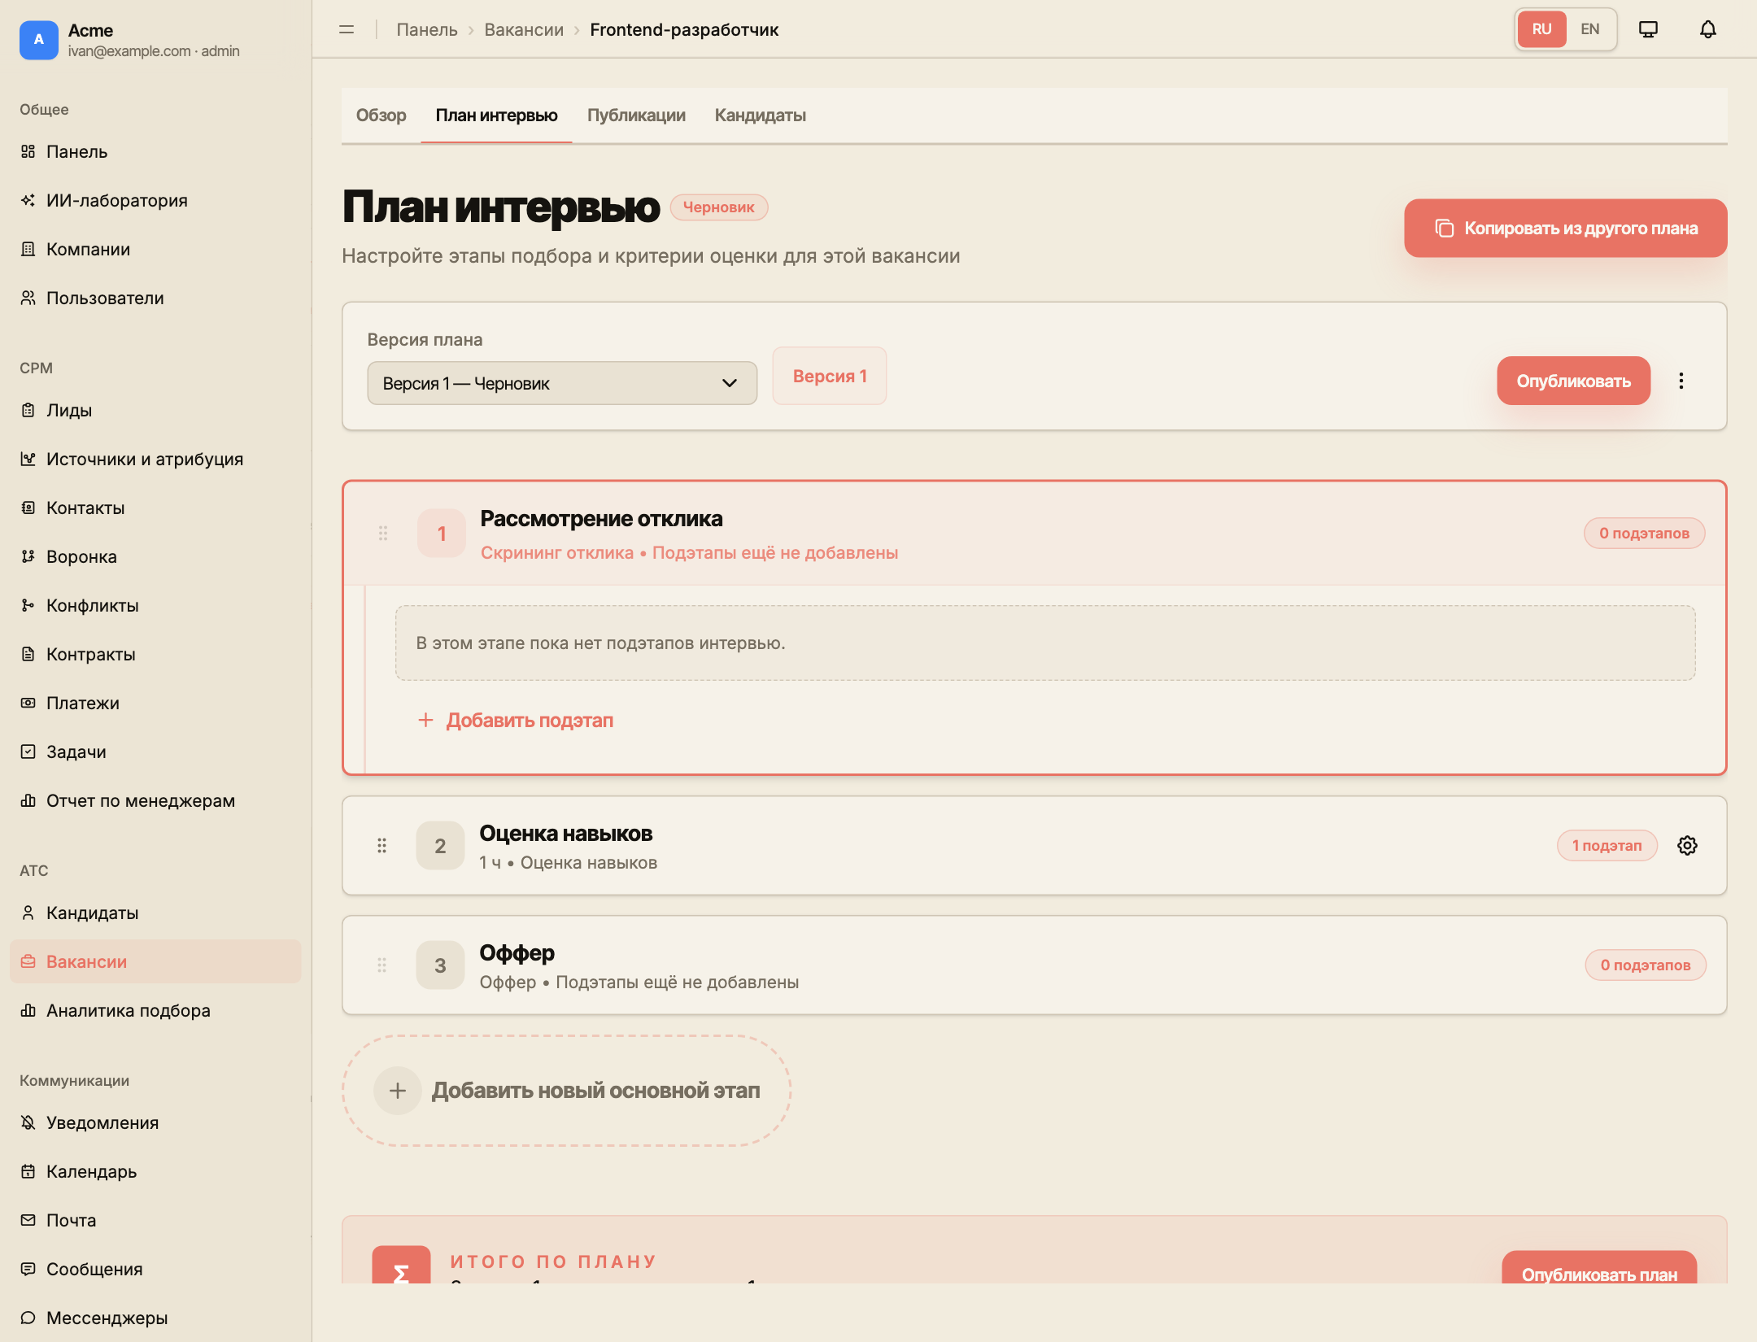Click the Черновик status badge
1757x1342 pixels.
(718, 207)
